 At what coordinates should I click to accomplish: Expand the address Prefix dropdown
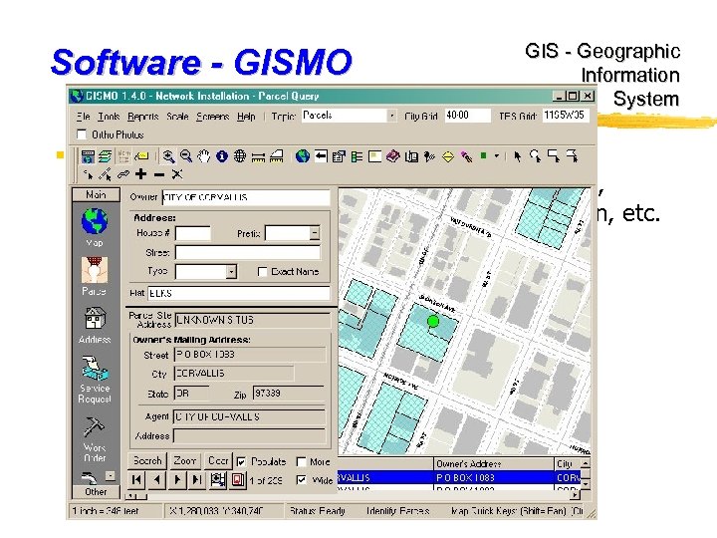pos(315,233)
